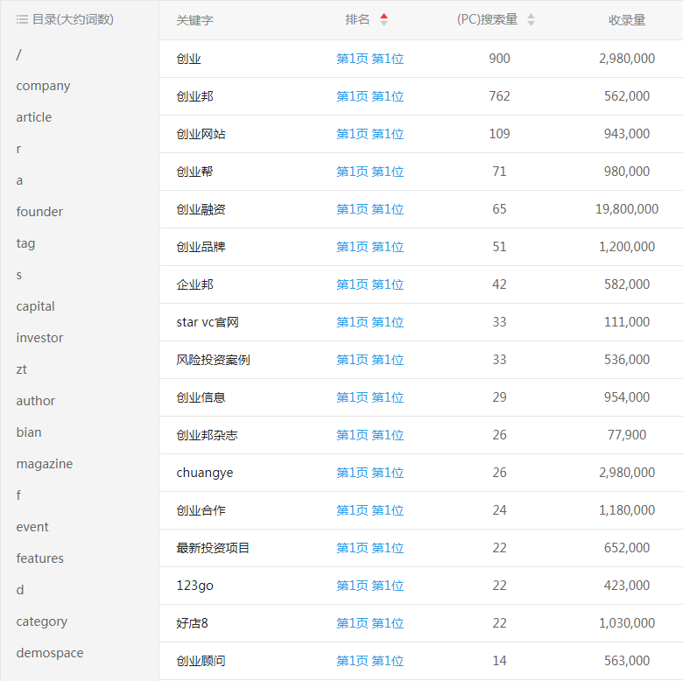The image size is (683, 681).
Task: Click the keyword 风险投资案例
Action: tap(213, 360)
